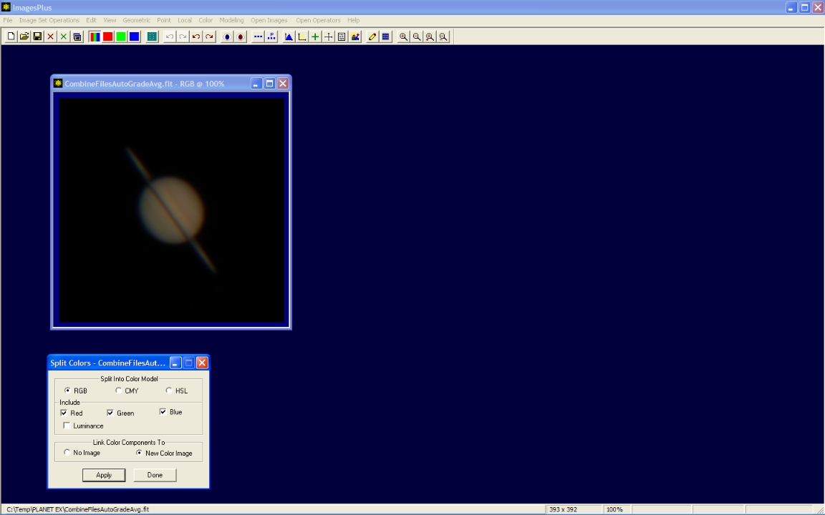Open the Geometric menu

pyautogui.click(x=136, y=20)
